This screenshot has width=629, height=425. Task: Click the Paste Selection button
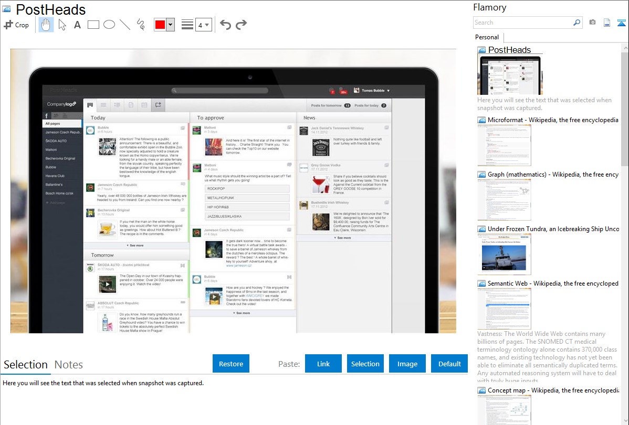coord(365,364)
